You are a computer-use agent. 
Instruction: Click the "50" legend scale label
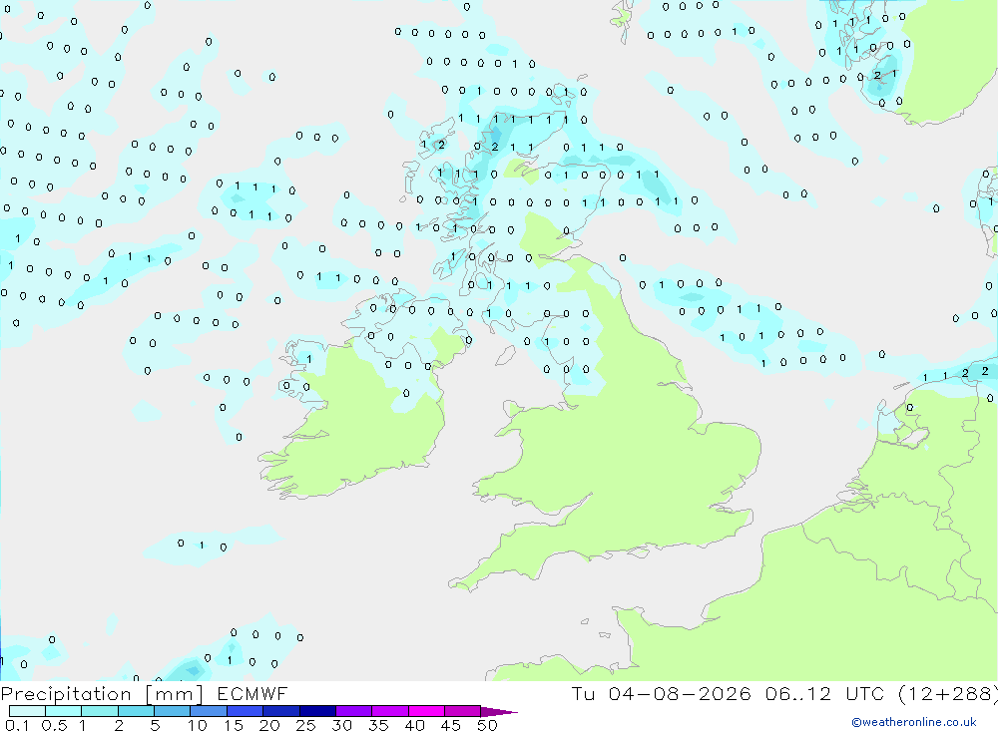click(x=487, y=725)
